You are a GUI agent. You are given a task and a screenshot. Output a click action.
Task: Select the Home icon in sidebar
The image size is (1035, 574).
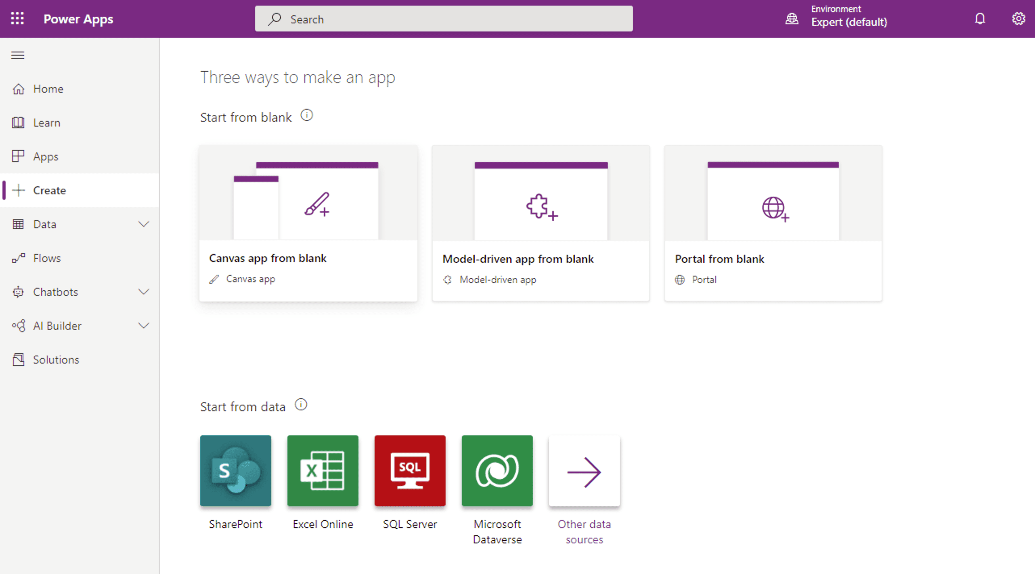pos(19,89)
